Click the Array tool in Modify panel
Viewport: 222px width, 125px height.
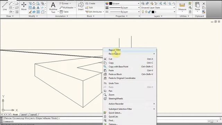tap(38, 12)
